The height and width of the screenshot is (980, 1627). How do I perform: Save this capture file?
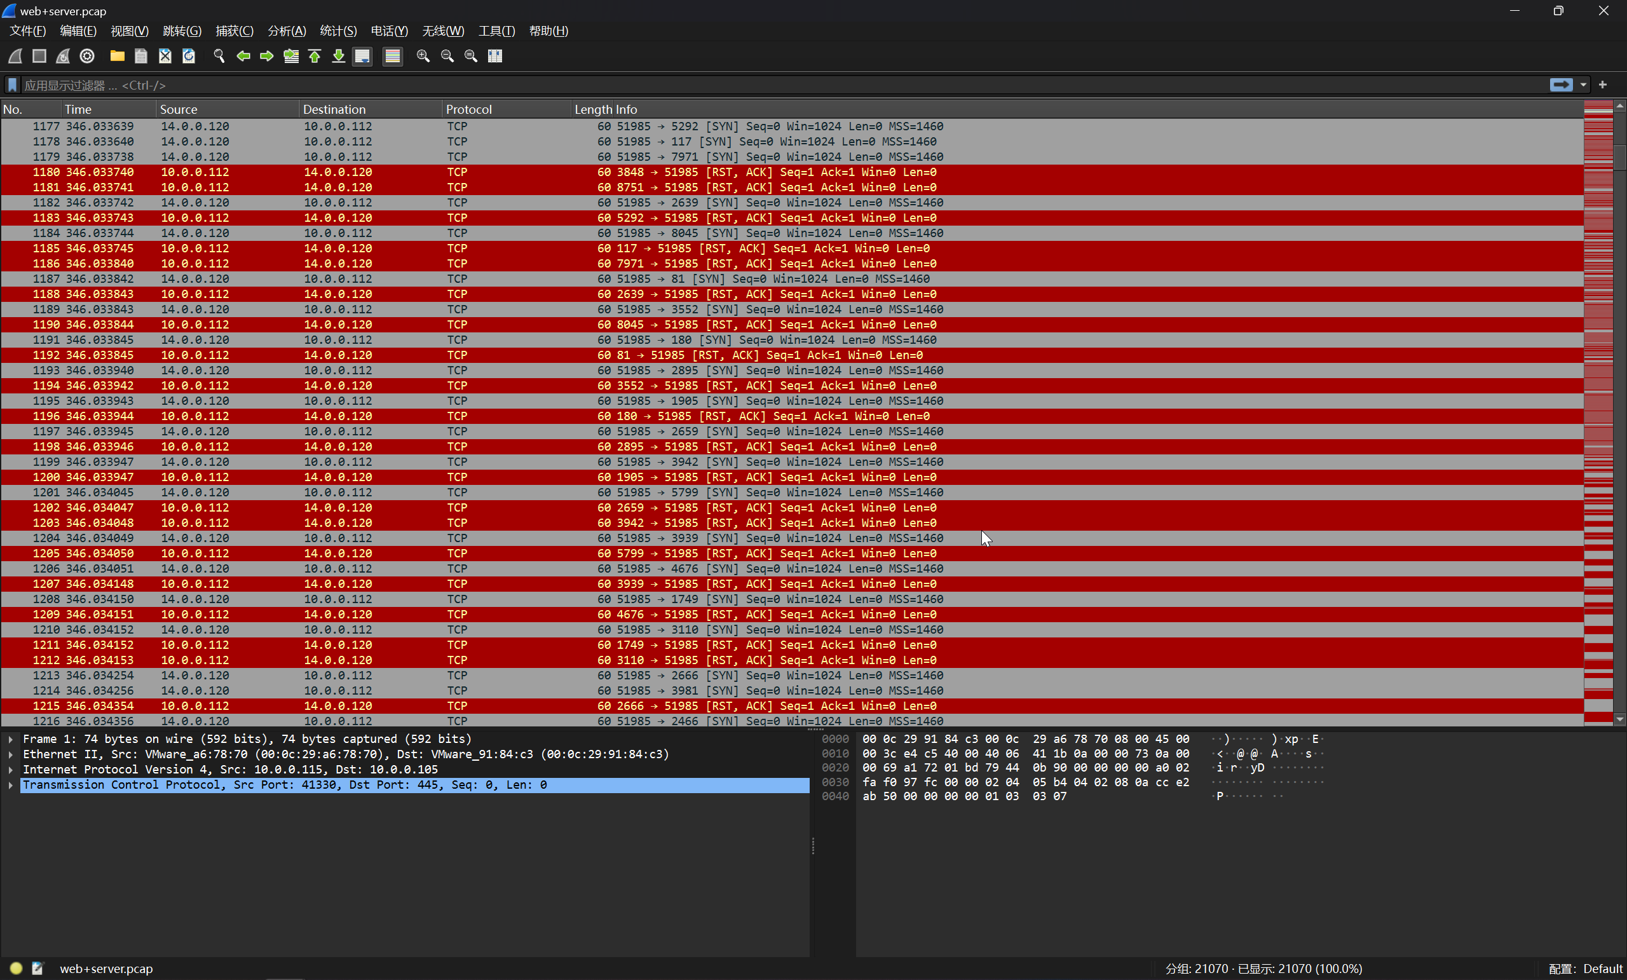(141, 56)
